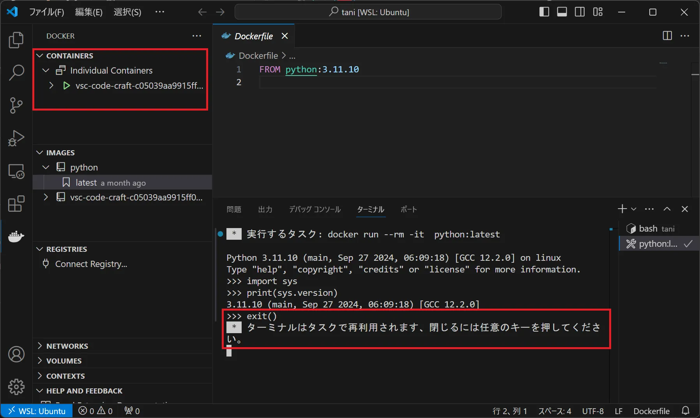Click Connect Registry... link
Viewport: 700px width, 418px height.
91,264
